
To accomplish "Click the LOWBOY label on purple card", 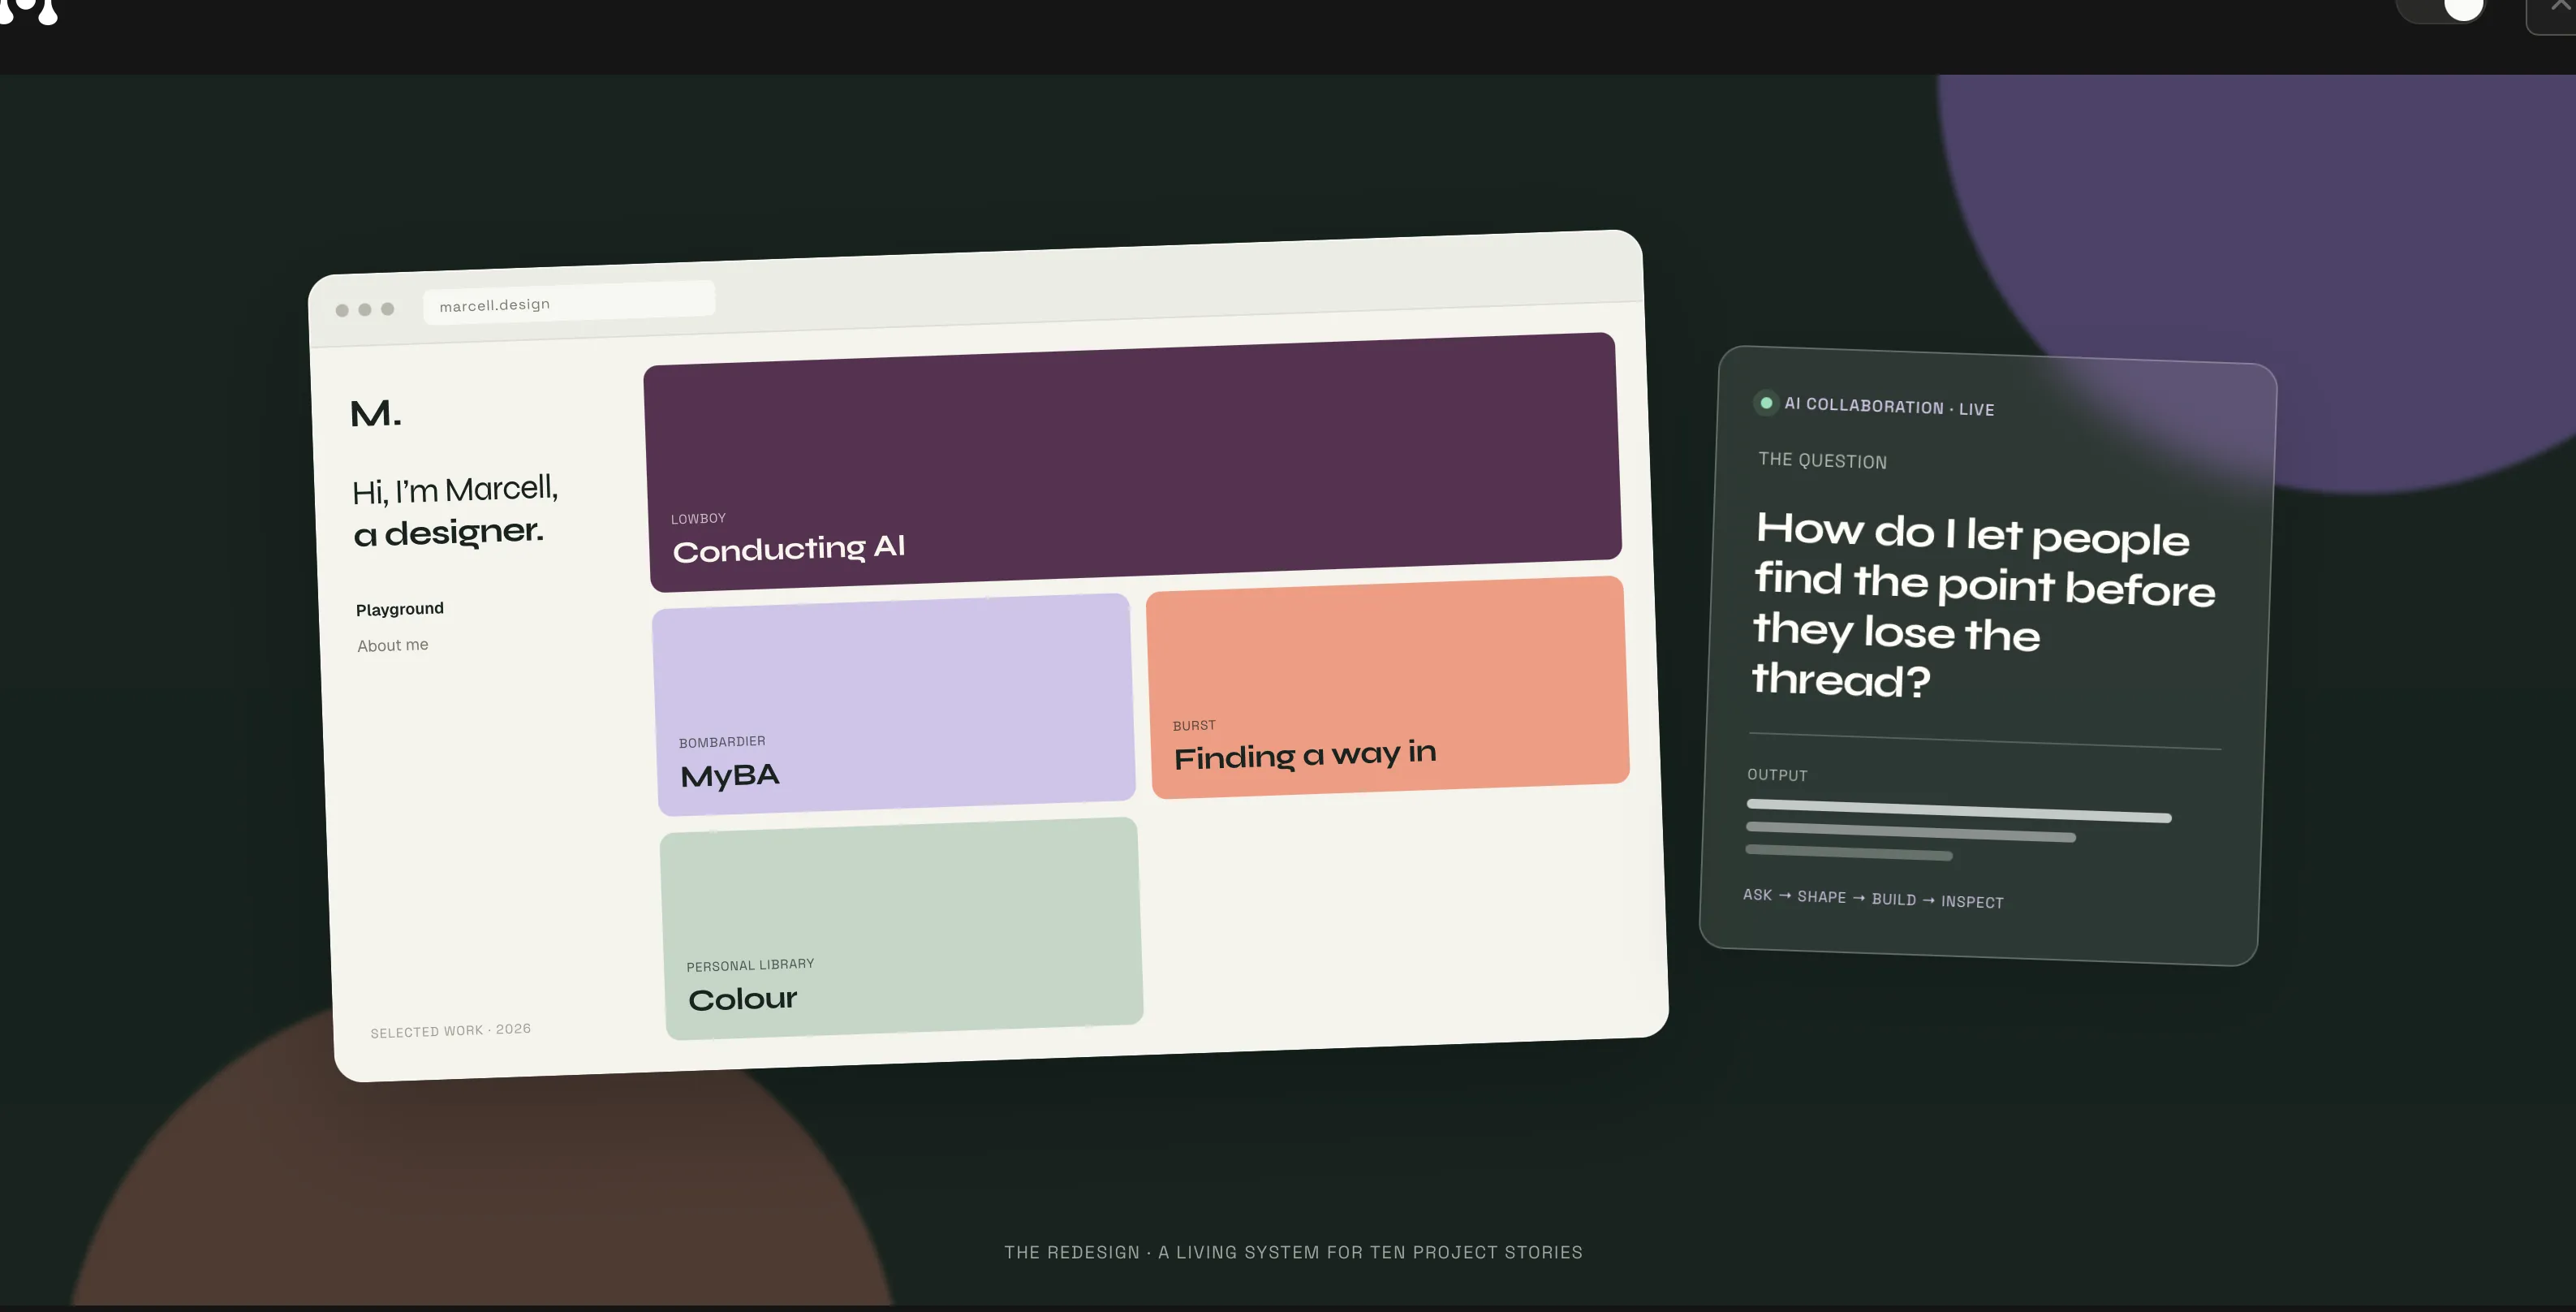I will (x=698, y=519).
